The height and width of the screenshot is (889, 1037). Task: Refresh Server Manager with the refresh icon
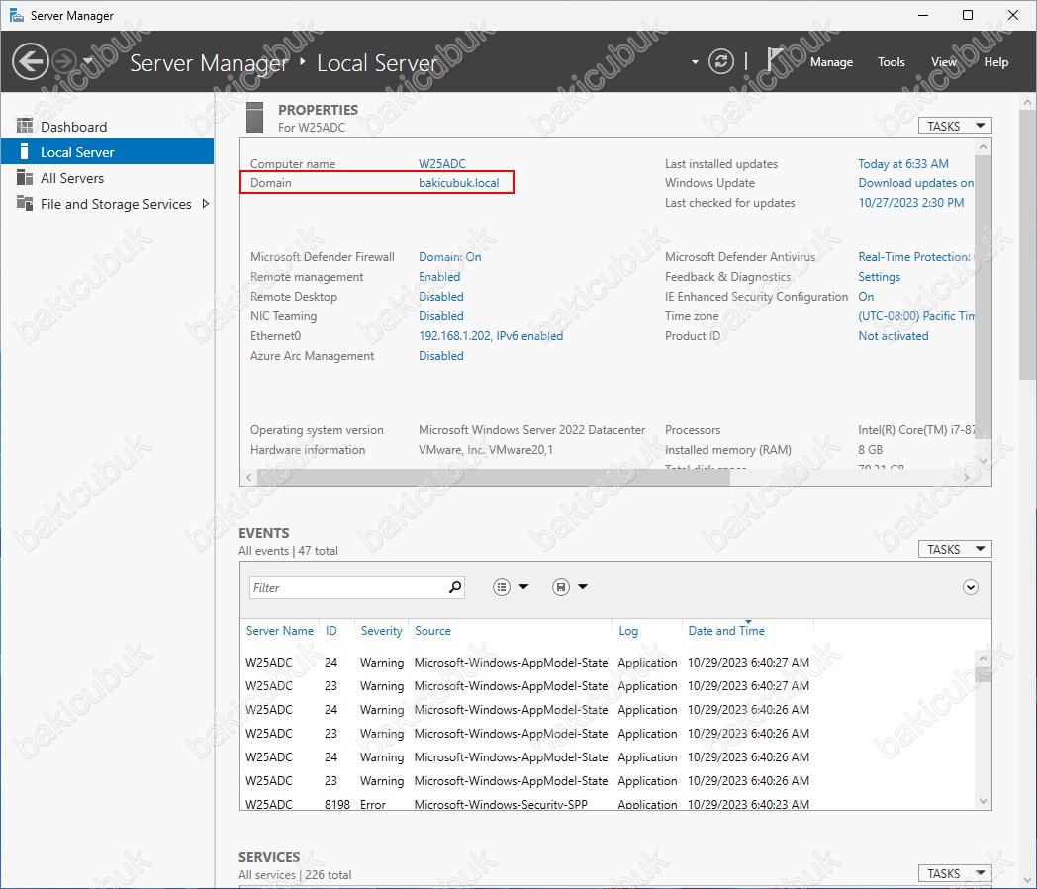point(721,61)
